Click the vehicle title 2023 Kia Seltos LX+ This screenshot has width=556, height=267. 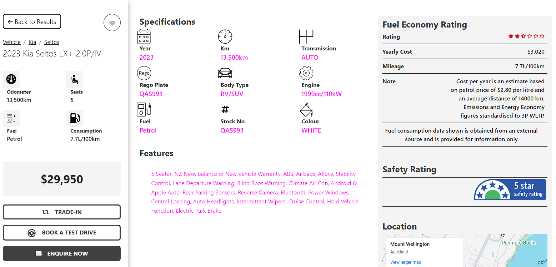pyautogui.click(x=52, y=54)
